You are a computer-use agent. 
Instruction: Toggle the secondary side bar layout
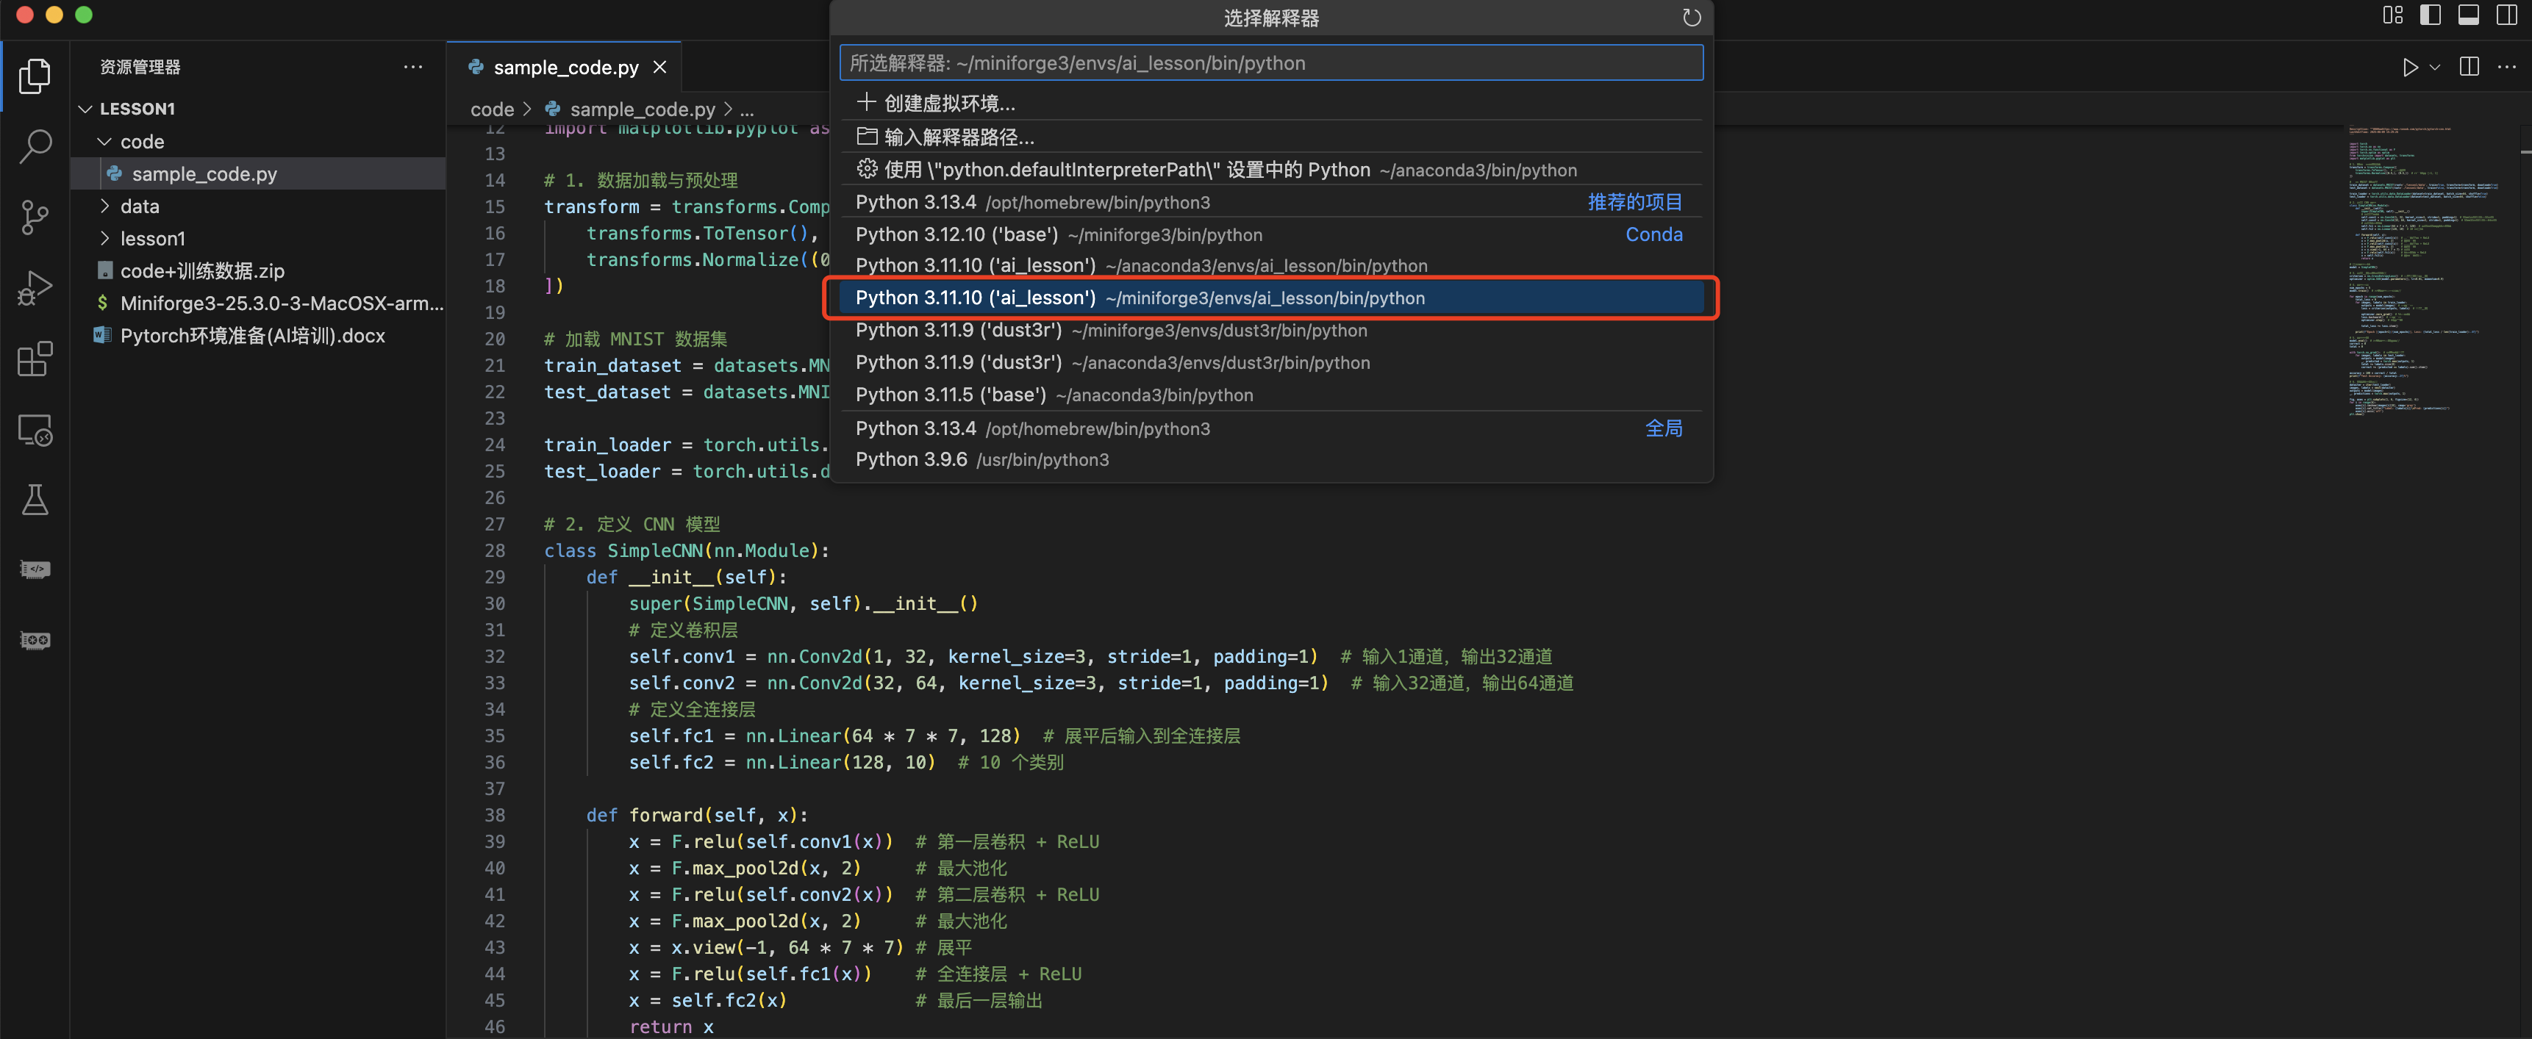pyautogui.click(x=2506, y=15)
